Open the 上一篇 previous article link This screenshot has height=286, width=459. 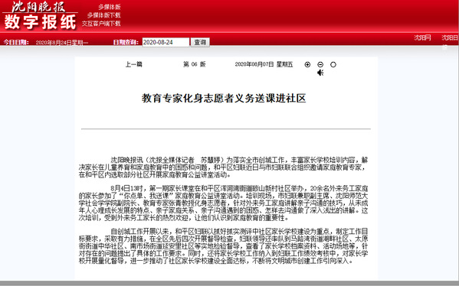click(x=134, y=64)
